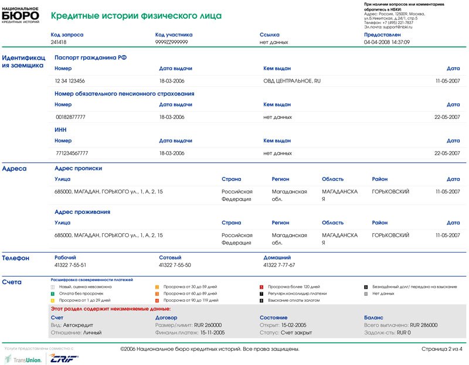Click the 'Страница 2 из 4' page indicator
This screenshot has width=469, height=365.
441,349
